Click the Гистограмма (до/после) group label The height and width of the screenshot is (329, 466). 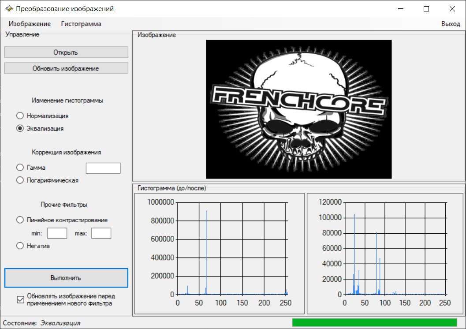click(172, 188)
